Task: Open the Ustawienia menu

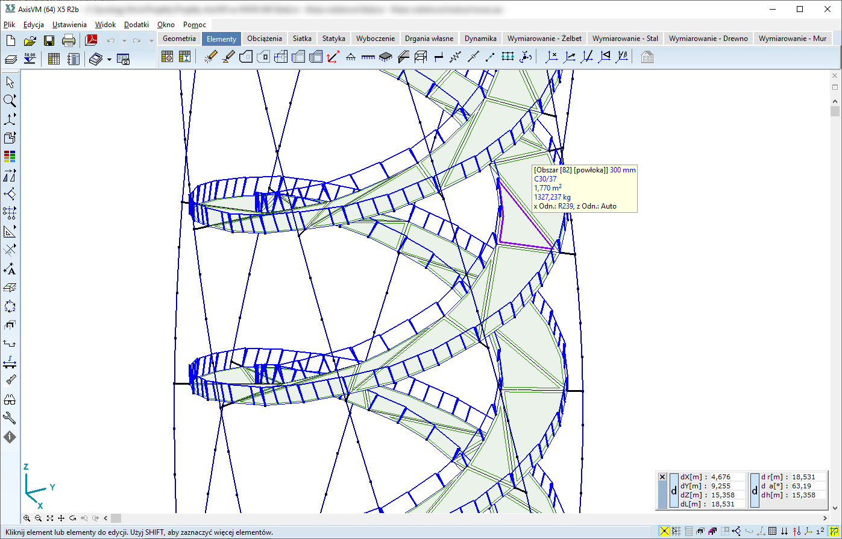Action: click(69, 25)
